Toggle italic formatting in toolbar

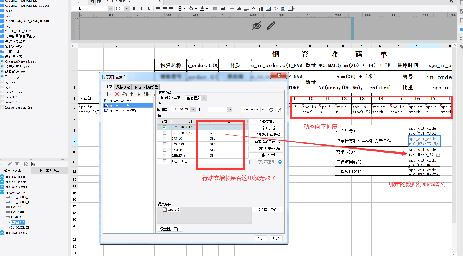pyautogui.click(x=142, y=9)
